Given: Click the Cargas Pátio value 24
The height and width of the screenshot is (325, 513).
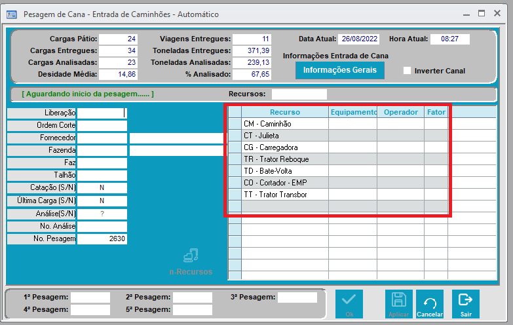Looking at the screenshot, I should [x=118, y=39].
